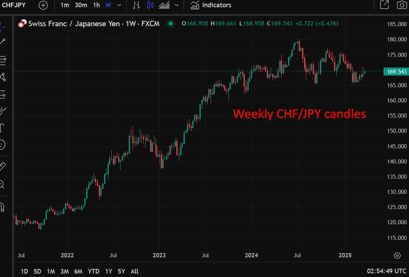409x277 pixels.
Task: Open the Fibonacci retracement tool
Action: (2, 60)
